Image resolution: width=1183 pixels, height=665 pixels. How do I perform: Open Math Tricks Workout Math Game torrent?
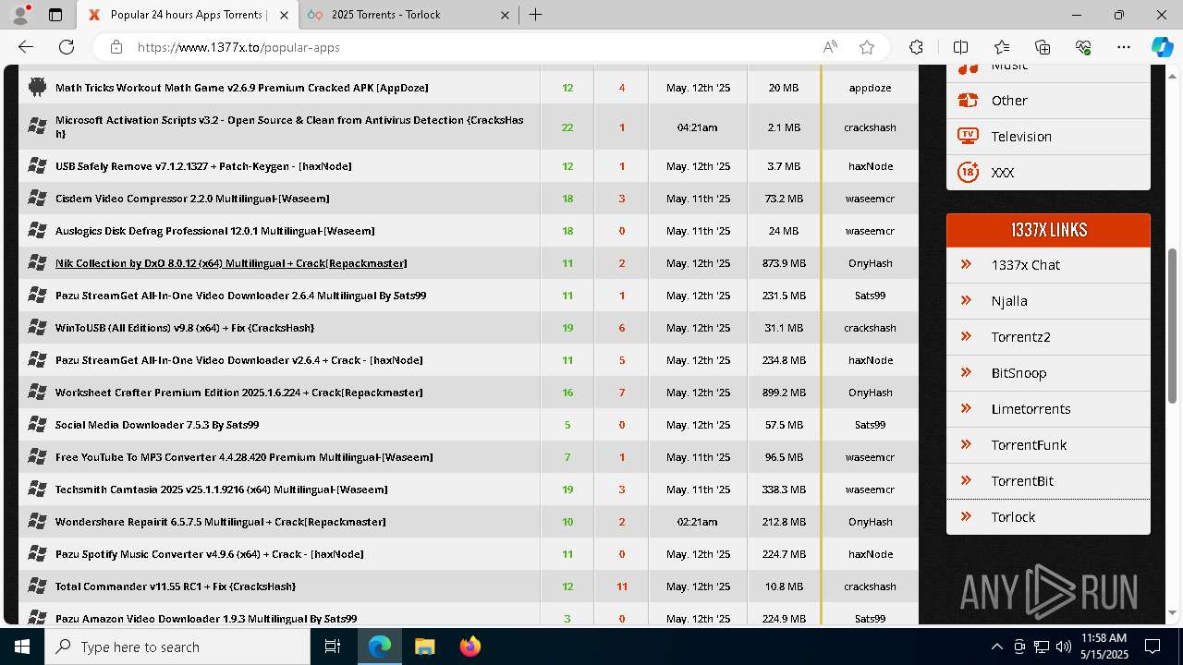pyautogui.click(x=242, y=88)
